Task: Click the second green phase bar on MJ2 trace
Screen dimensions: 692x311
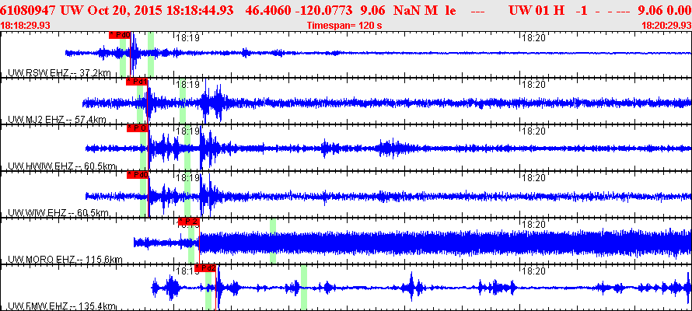Action: 183,100
